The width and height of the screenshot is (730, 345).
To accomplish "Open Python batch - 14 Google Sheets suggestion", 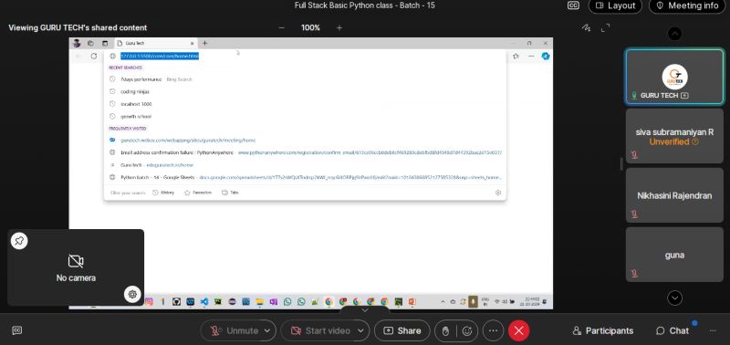I will coord(305,177).
